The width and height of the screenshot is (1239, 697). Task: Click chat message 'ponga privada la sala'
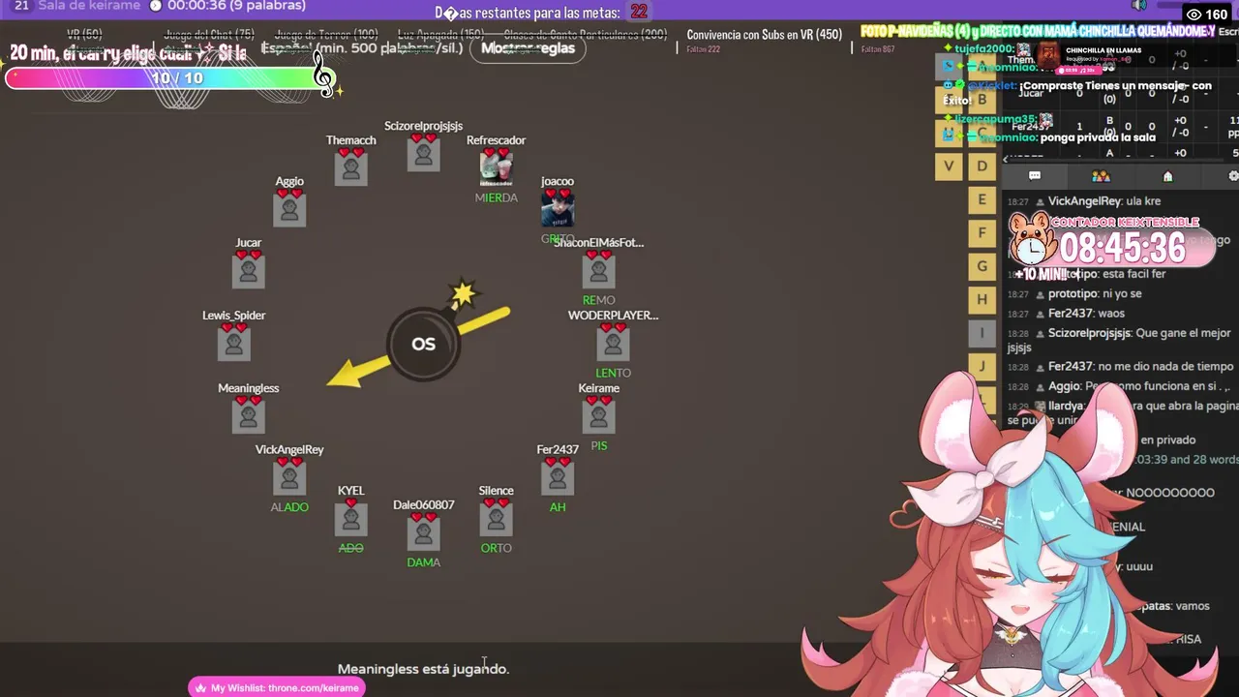[1098, 137]
